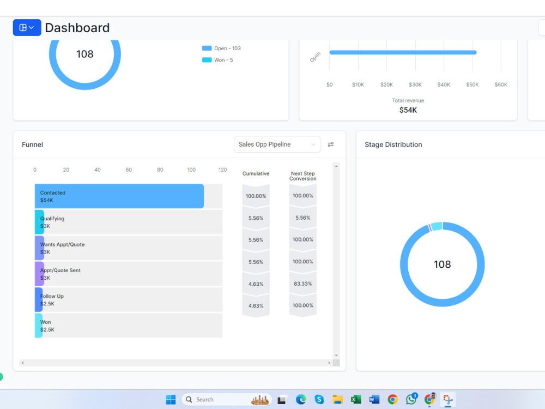This screenshot has width=545, height=409.
Task: Toggle the Open - 103 legend item
Action: (x=221, y=49)
